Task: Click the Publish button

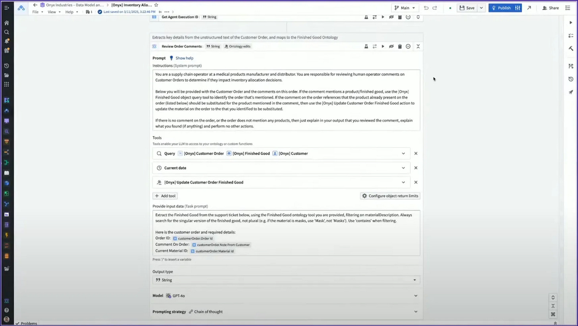Action: click(x=501, y=8)
